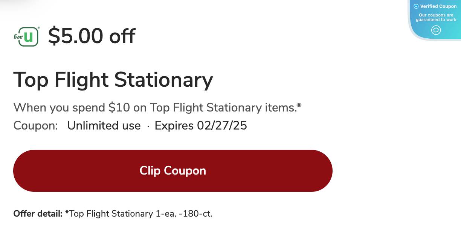Click the Top Flight Stationary title
The width and height of the screenshot is (461, 232).
[x=113, y=80]
